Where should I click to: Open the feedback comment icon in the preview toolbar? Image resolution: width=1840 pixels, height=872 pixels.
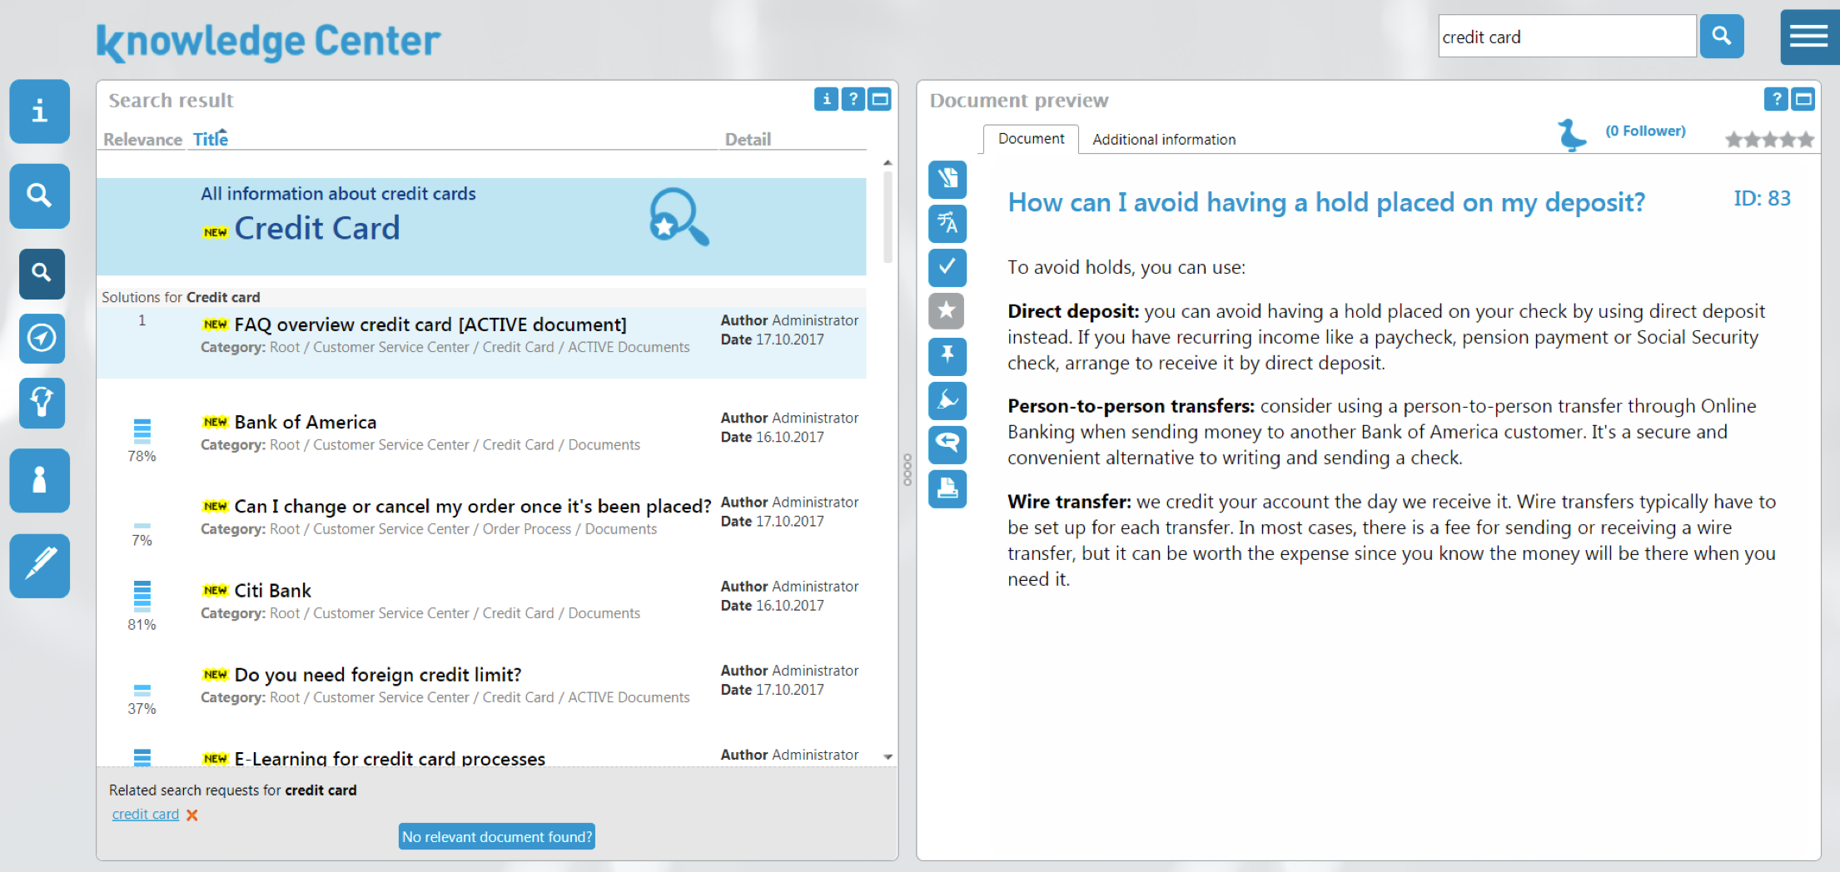click(x=947, y=444)
